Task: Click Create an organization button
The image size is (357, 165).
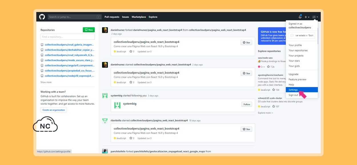Action: 54,110
